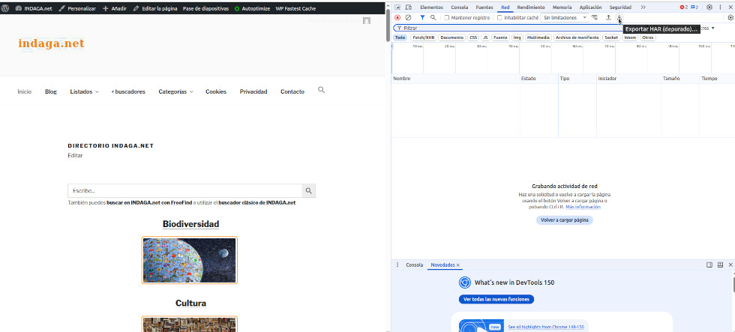Open the Consola tab in the bottom drawer
This screenshot has width=735, height=332.
414,265
